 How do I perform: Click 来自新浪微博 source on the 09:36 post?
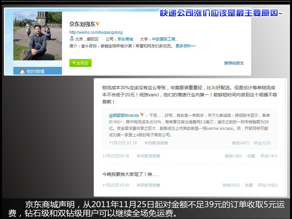click(x=148, y=156)
